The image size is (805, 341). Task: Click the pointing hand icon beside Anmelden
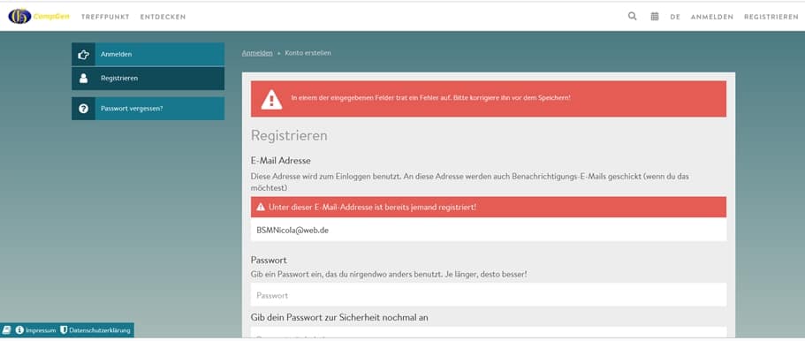pyautogui.click(x=83, y=55)
